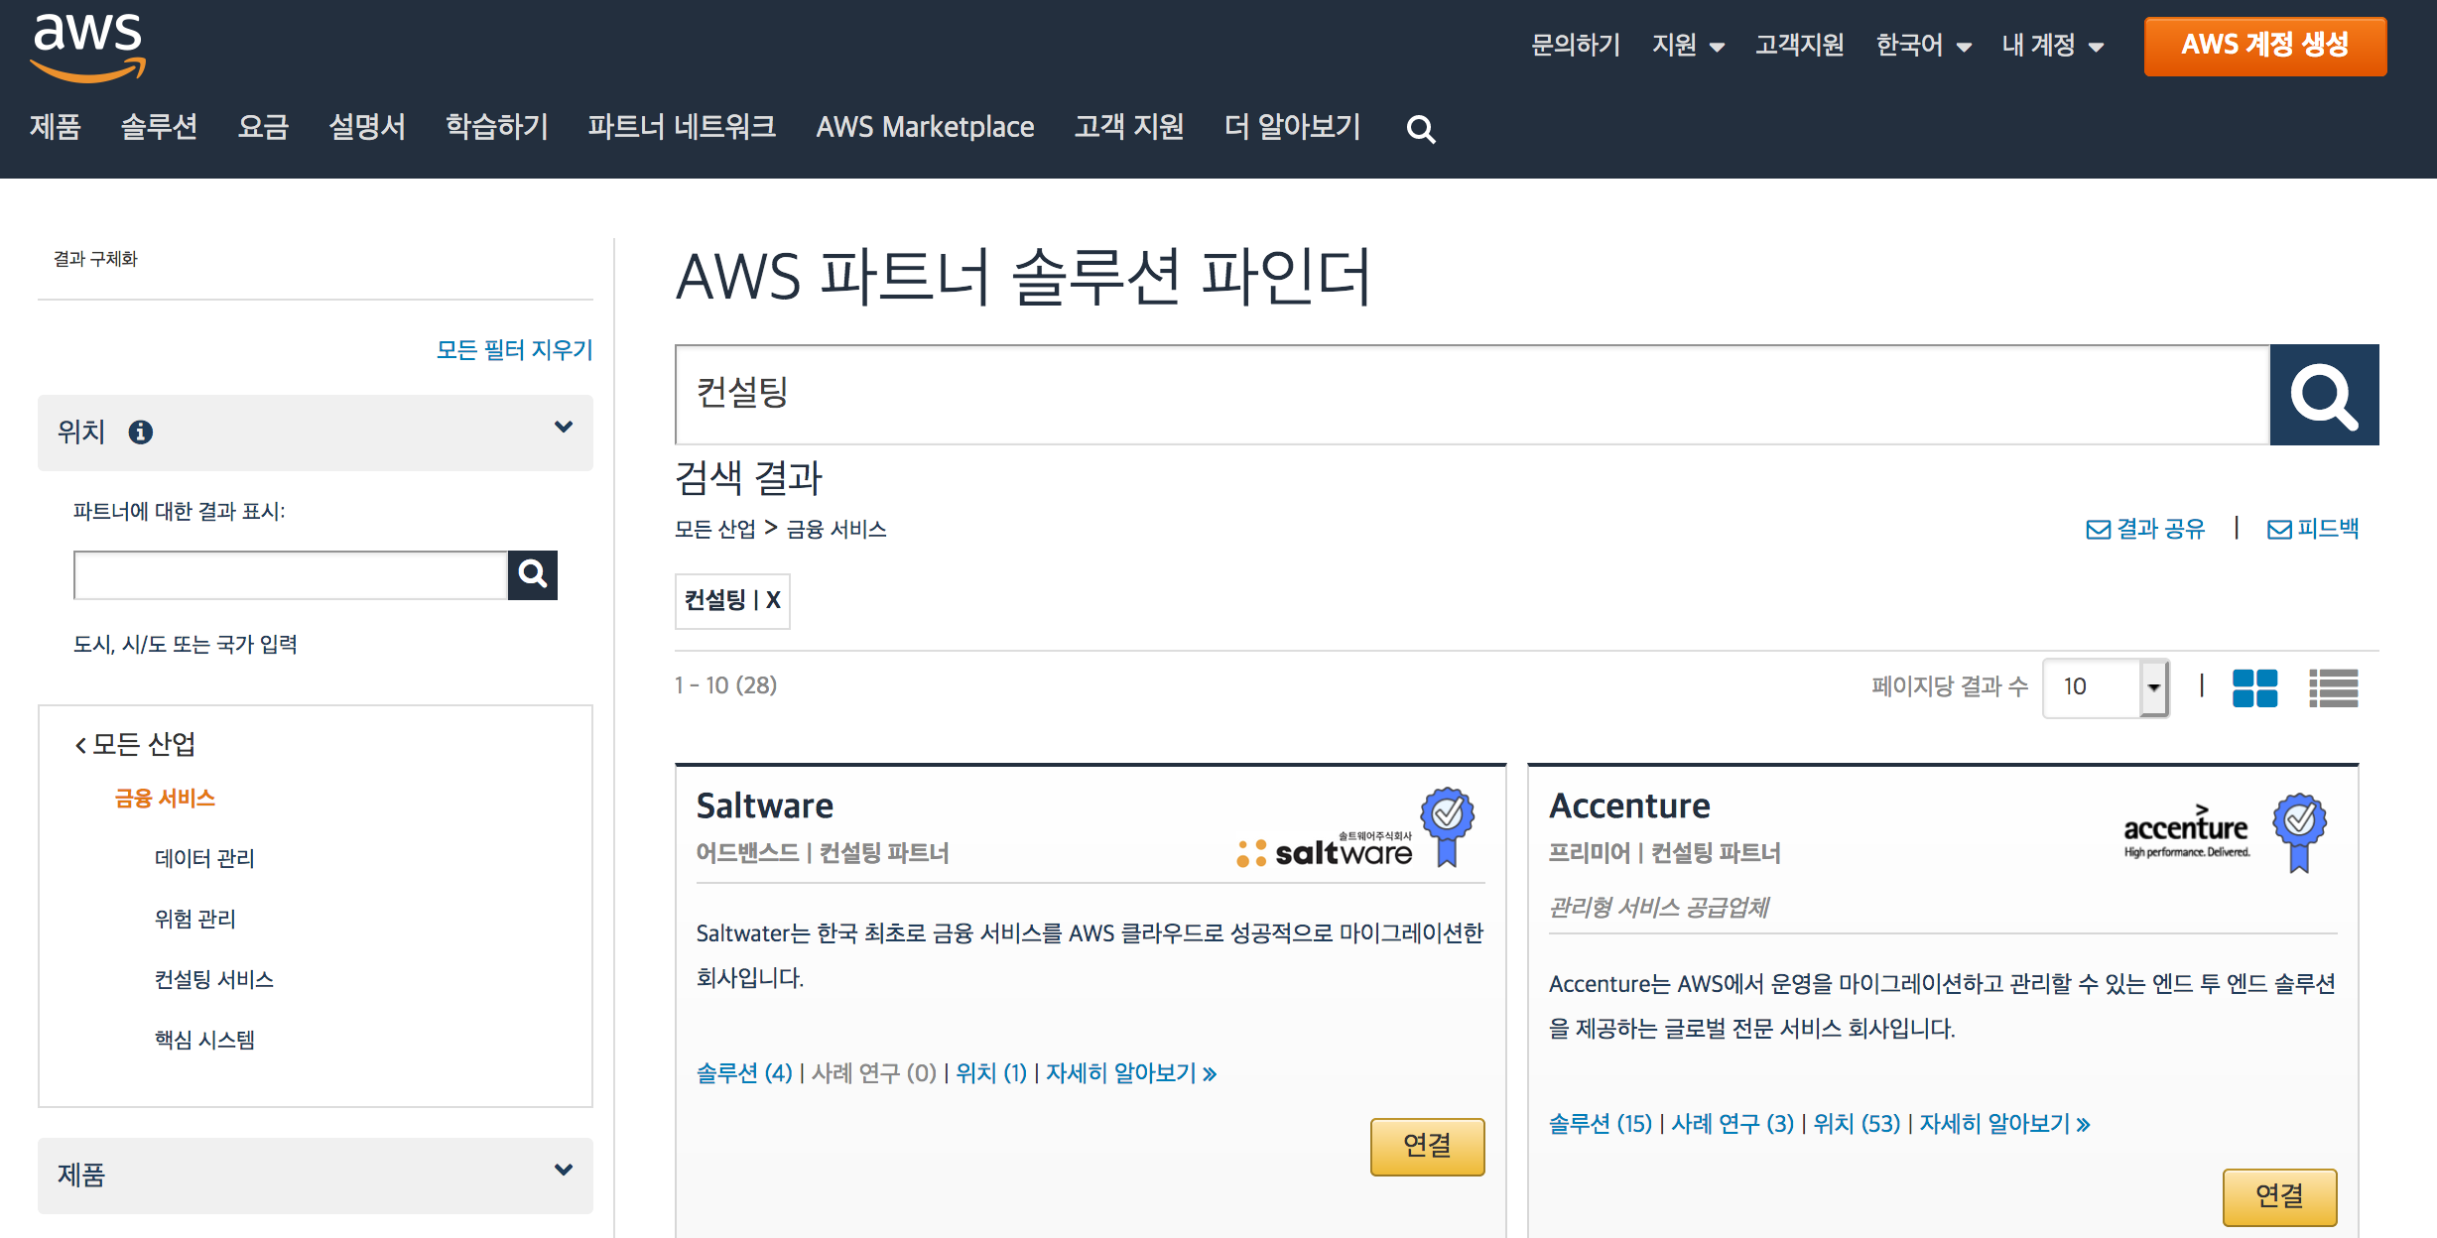Click the location filter search icon
The image size is (2437, 1238).
click(533, 574)
